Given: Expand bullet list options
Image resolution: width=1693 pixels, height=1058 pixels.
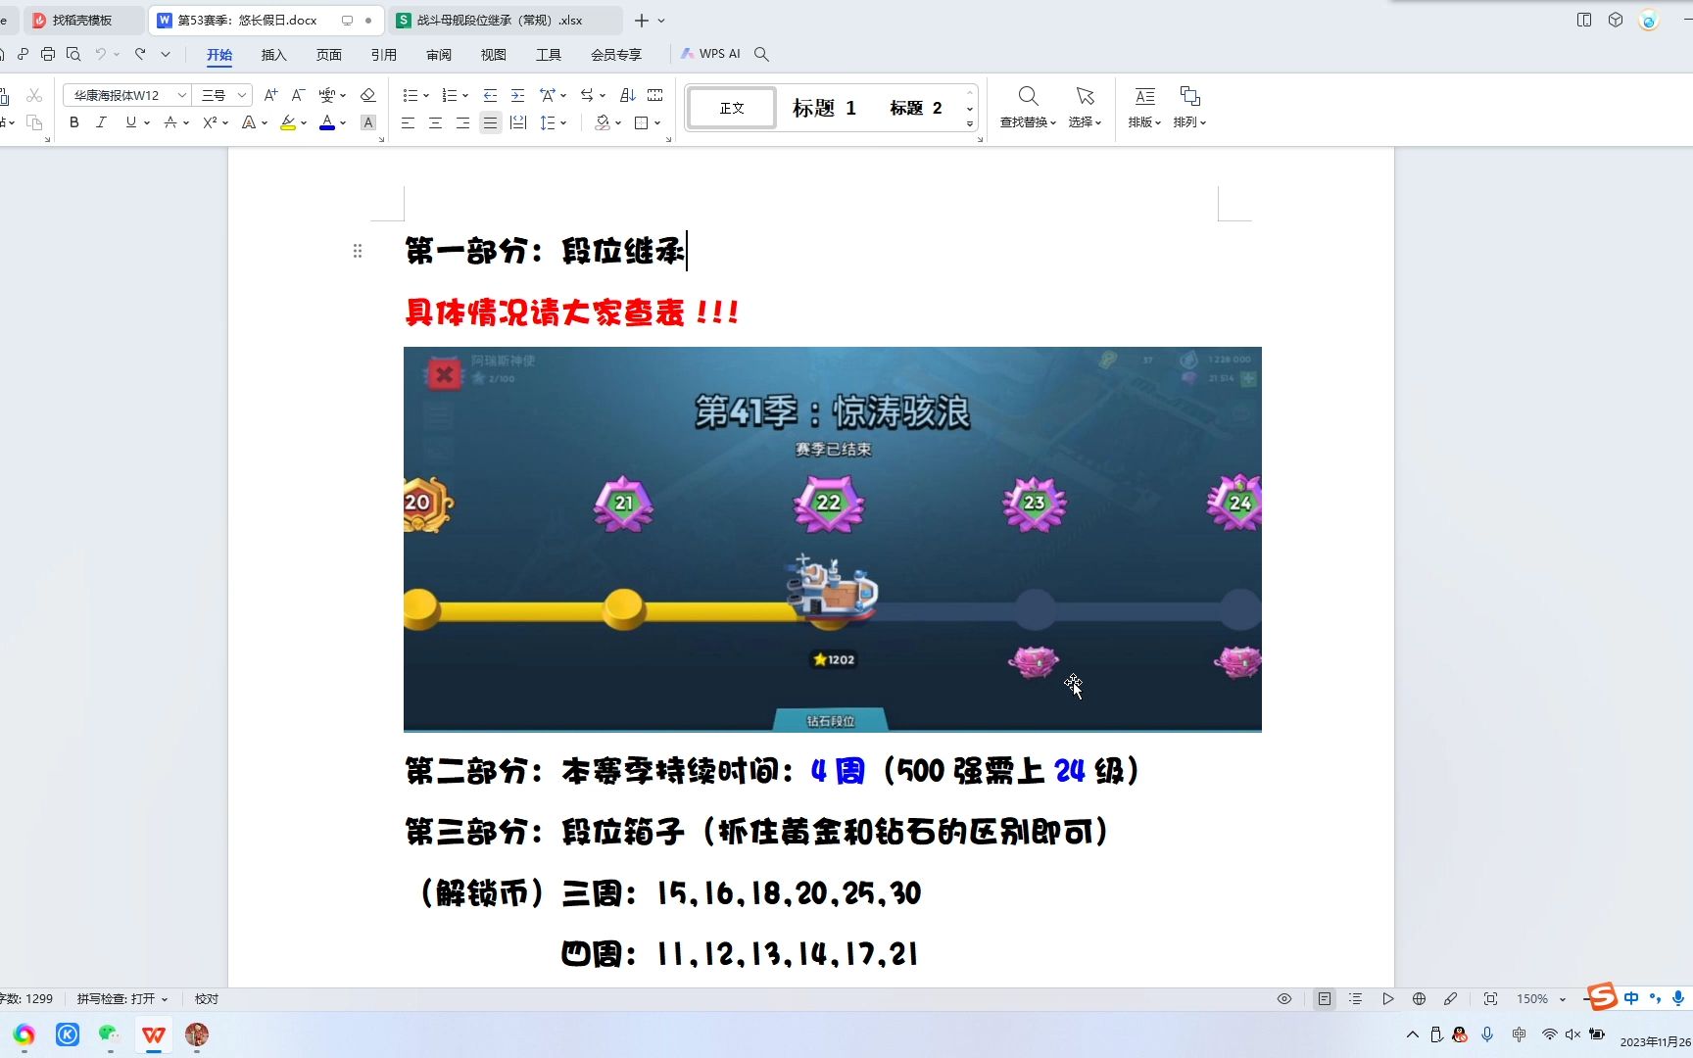Looking at the screenshot, I should point(425,95).
